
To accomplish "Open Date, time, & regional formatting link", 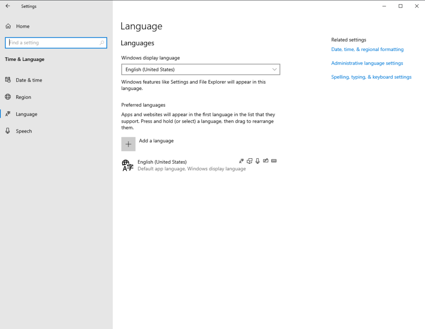I will pyautogui.click(x=367, y=49).
